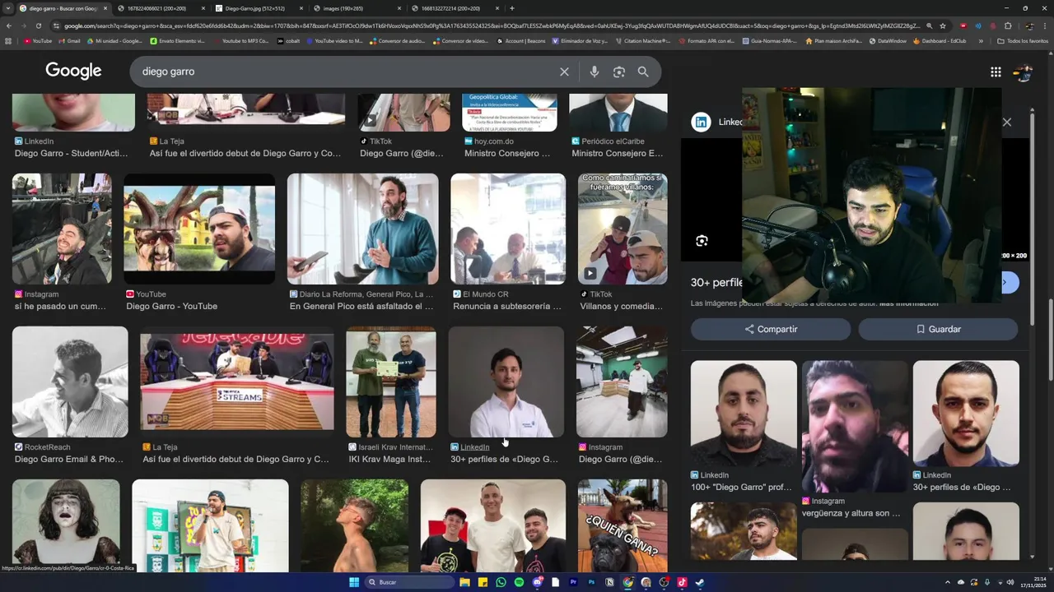Open the 'Dashboard - EdClub' bookmark
This screenshot has height=592, width=1054.
tap(940, 40)
